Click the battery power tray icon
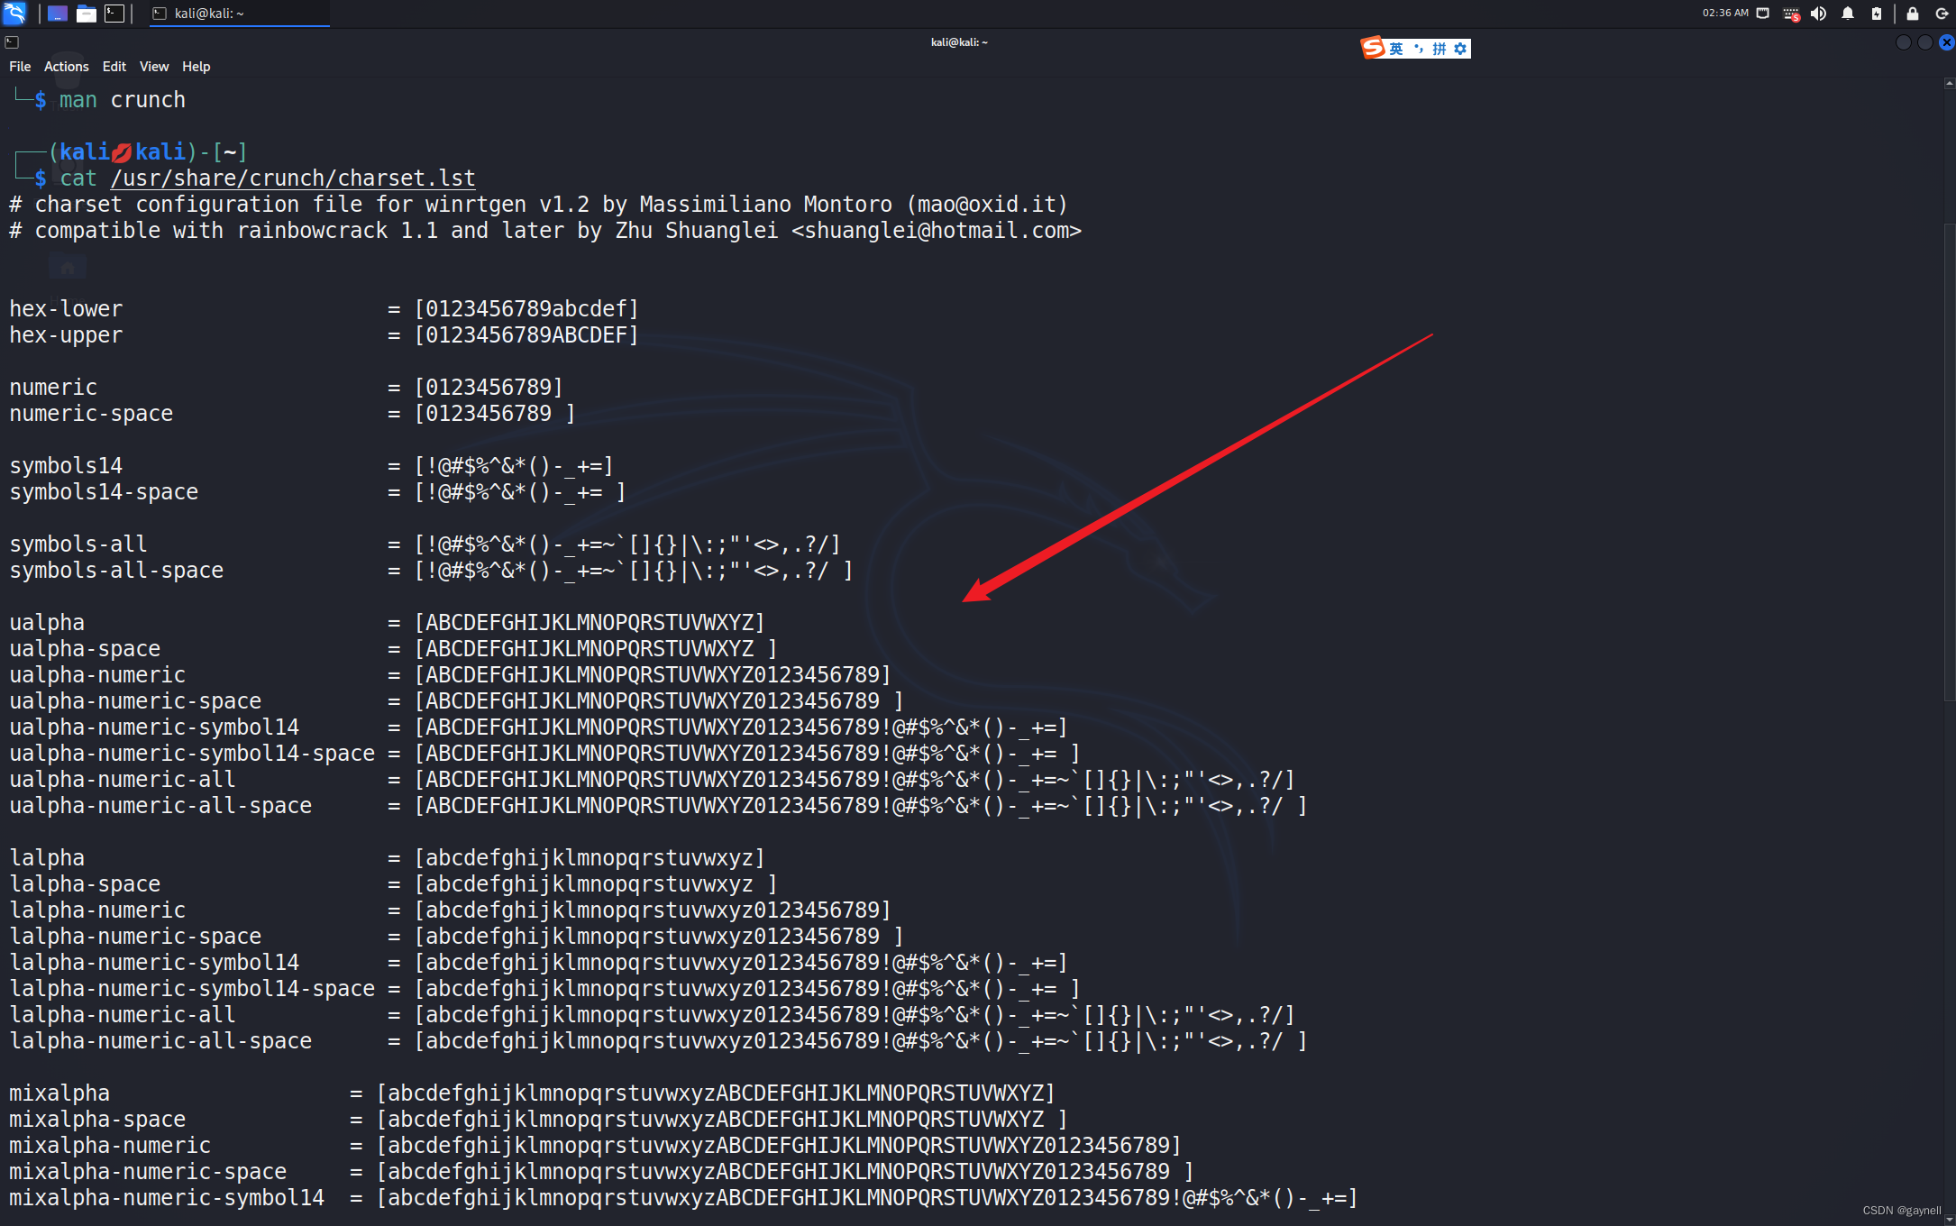This screenshot has height=1226, width=1956. 1877,14
